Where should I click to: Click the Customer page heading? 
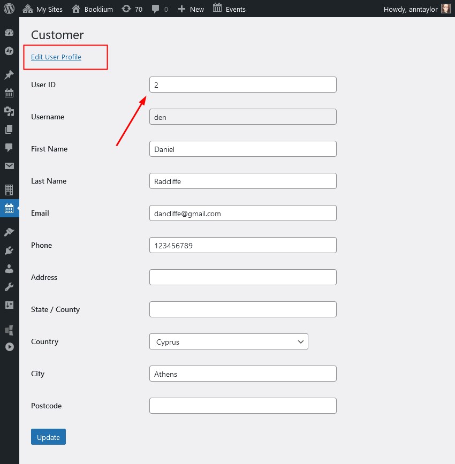click(x=57, y=35)
